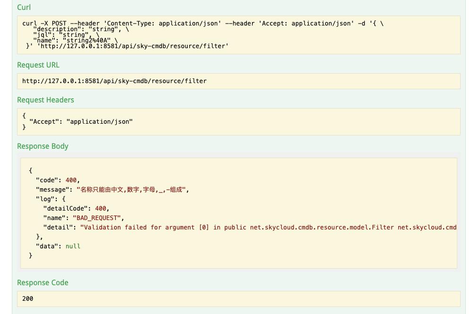Click the Chinese error message string
Screen dimensions: 471x314
[x=131, y=189]
